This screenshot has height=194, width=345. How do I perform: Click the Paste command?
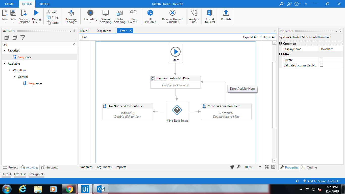click(53, 23)
